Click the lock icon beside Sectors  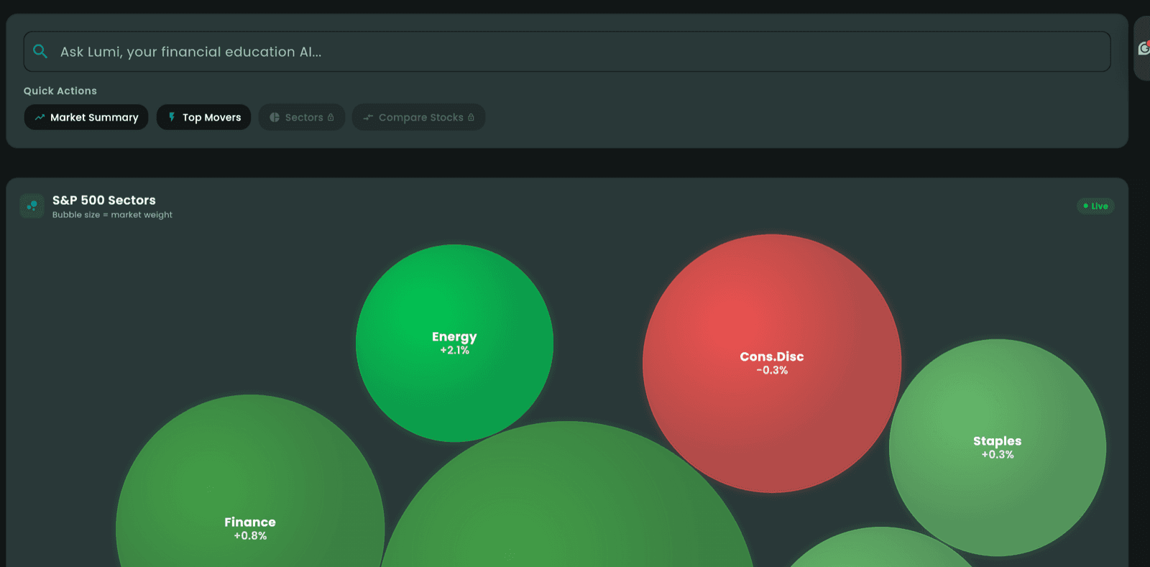[x=331, y=117]
